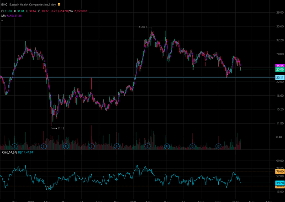Click the fifth earnings 'E' marker from left
The width and height of the screenshot is (285, 202).
point(116,146)
